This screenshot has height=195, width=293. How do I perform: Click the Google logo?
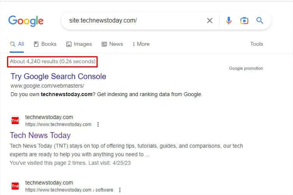point(26,21)
